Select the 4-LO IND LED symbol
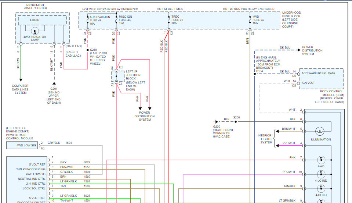Image resolution: width=352 pixels, height=203 pixels. pyautogui.click(x=321, y=174)
